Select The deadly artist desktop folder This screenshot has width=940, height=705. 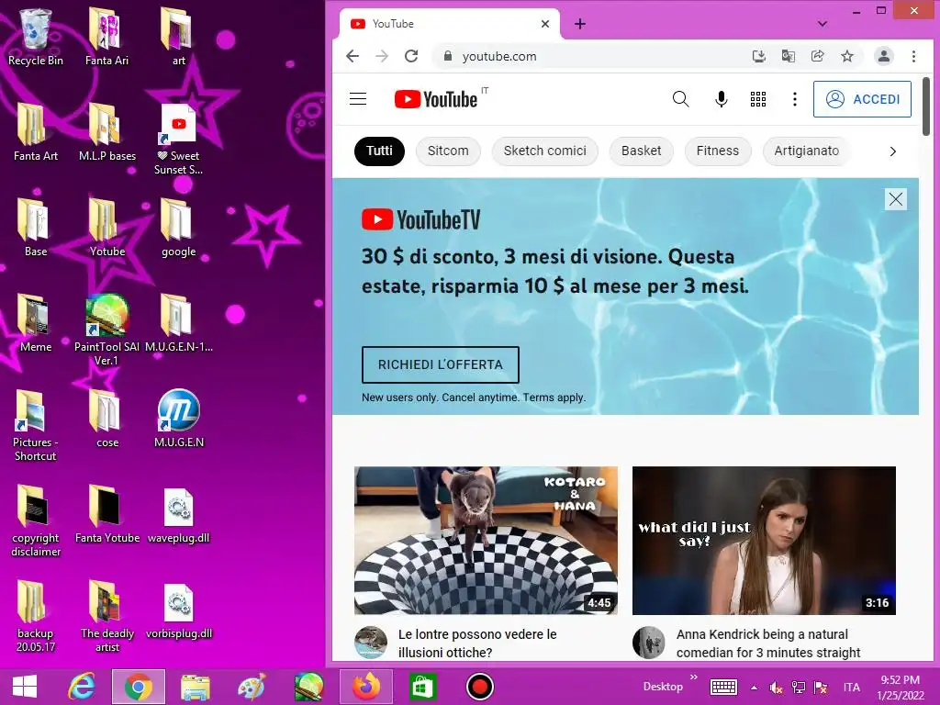point(107,616)
